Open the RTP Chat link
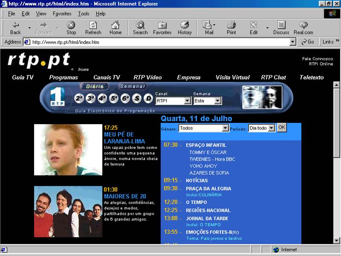 pyautogui.click(x=274, y=77)
